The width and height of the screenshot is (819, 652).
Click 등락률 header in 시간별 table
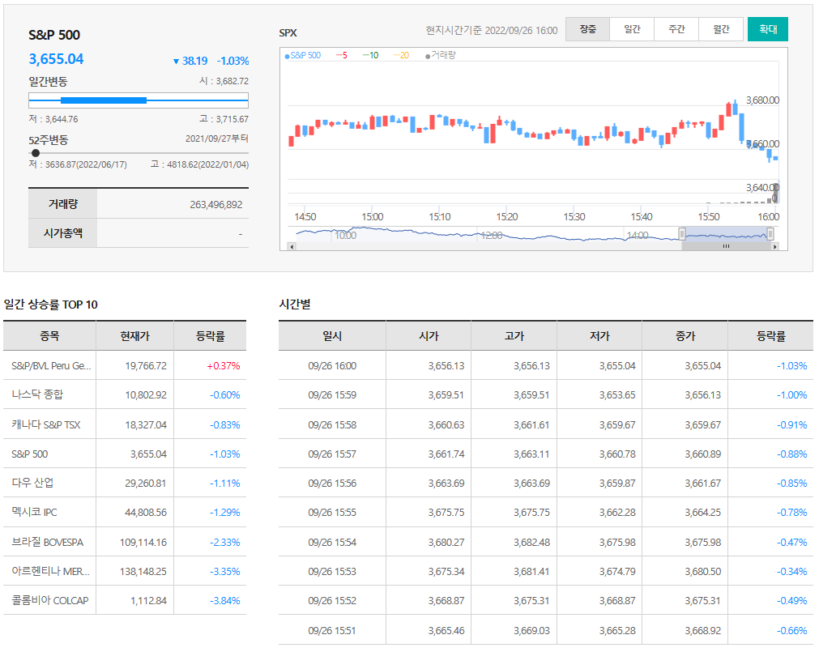tap(771, 336)
